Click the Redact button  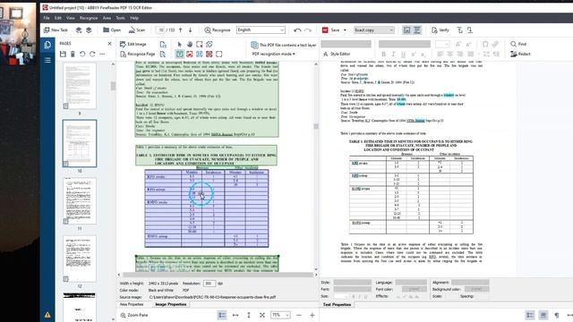pos(520,54)
